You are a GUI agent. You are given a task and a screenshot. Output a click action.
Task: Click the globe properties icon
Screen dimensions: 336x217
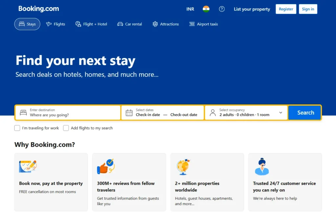tap(183, 167)
